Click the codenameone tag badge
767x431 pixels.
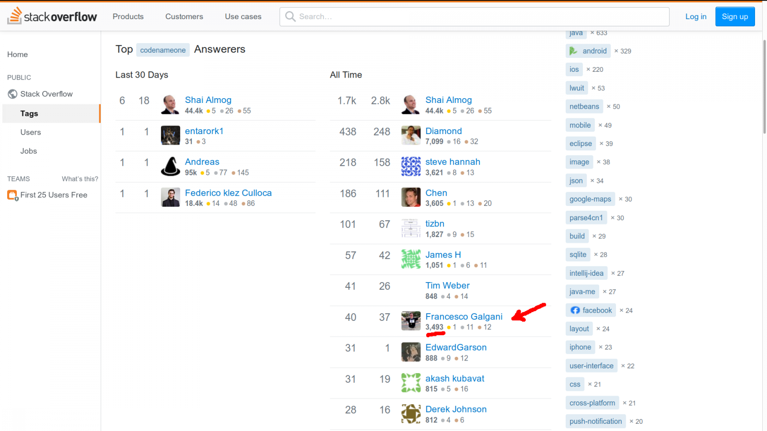(163, 50)
